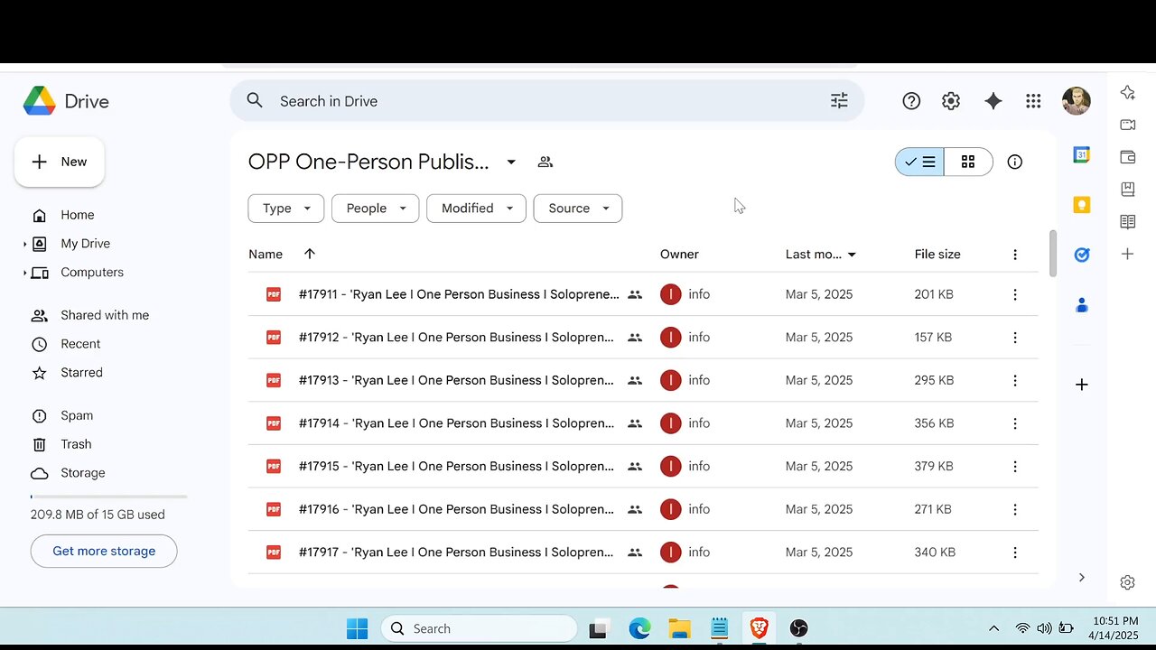Viewport: 1156px width, 650px height.
Task: Click the New button
Action: coord(60,162)
